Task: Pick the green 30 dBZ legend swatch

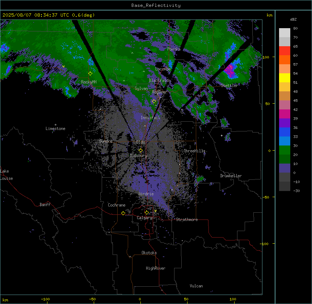Action: (x=284, y=150)
